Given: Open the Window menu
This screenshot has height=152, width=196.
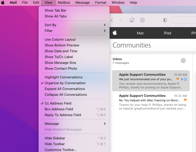Looking at the screenshot, I should [118, 3].
